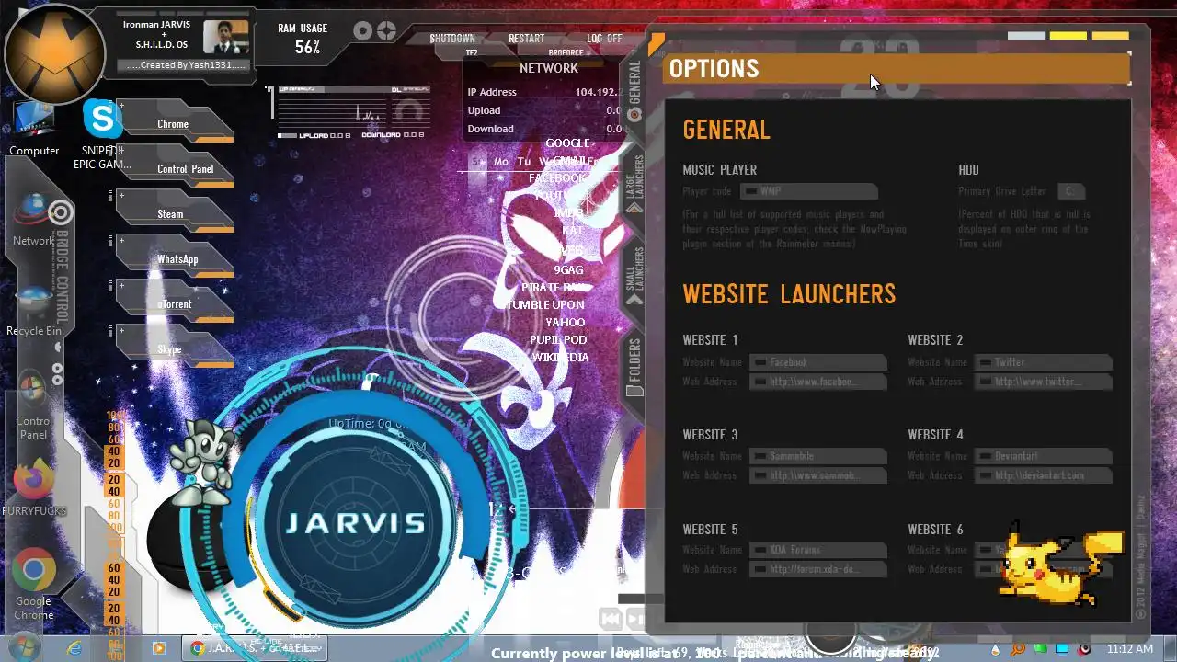Click the crosshair icon beside RAM usage
This screenshot has height=662, width=1177.
386,31
